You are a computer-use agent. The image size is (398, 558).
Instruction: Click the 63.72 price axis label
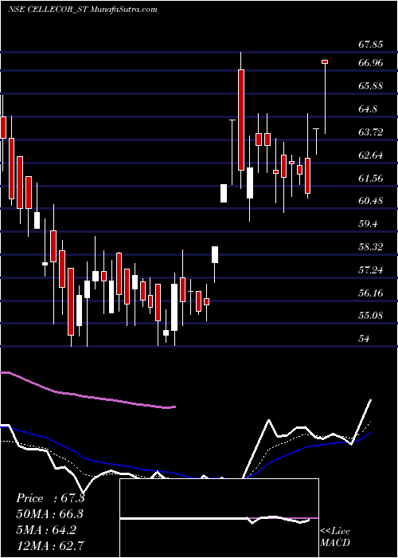(x=371, y=132)
